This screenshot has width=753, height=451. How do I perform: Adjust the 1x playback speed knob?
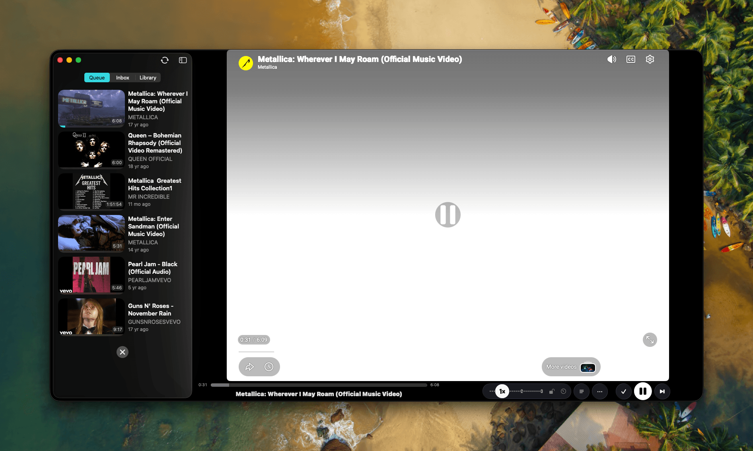tap(502, 391)
